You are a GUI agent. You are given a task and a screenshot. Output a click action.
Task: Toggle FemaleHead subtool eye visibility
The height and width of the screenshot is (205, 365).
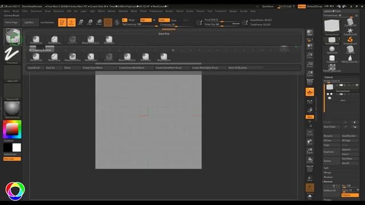(357, 85)
